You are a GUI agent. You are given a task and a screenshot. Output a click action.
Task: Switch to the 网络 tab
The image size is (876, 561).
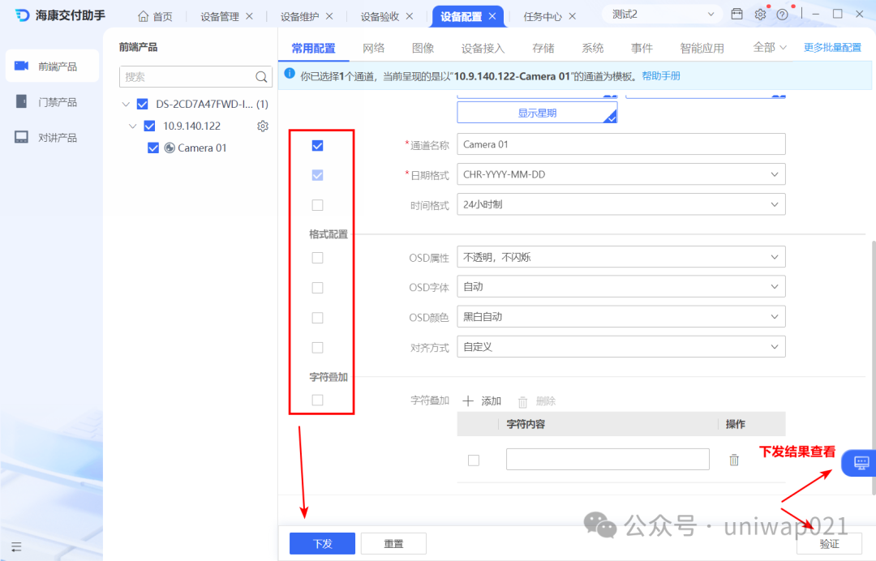[x=373, y=48]
